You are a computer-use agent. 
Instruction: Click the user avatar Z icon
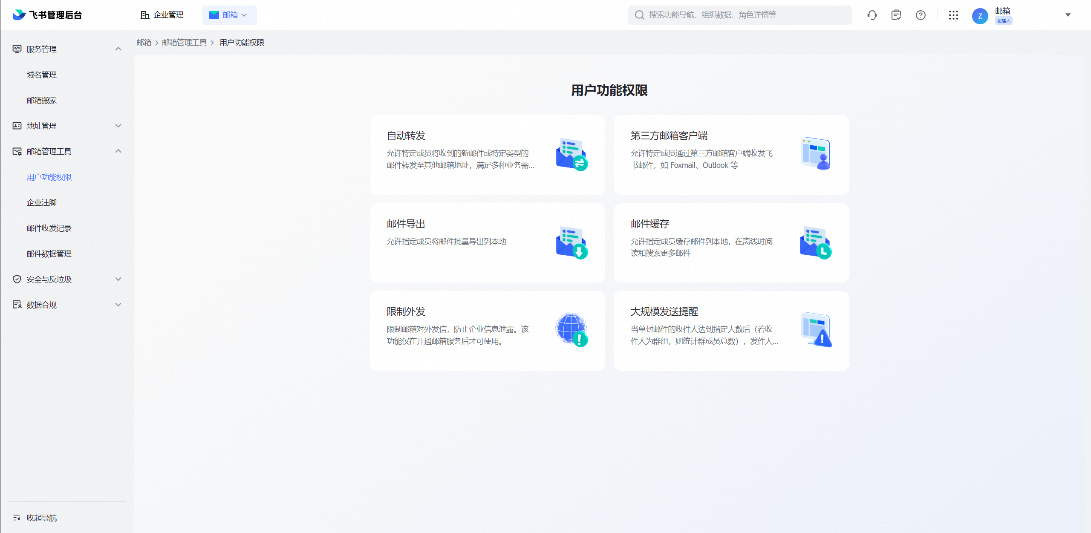pos(980,16)
